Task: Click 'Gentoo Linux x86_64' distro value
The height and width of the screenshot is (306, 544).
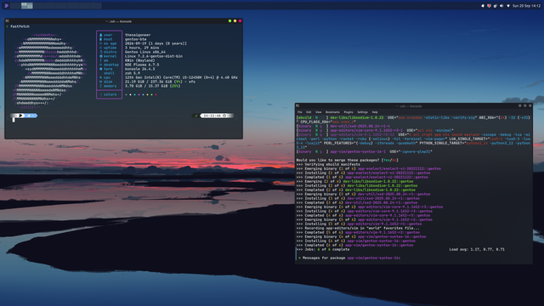Action: [x=145, y=52]
